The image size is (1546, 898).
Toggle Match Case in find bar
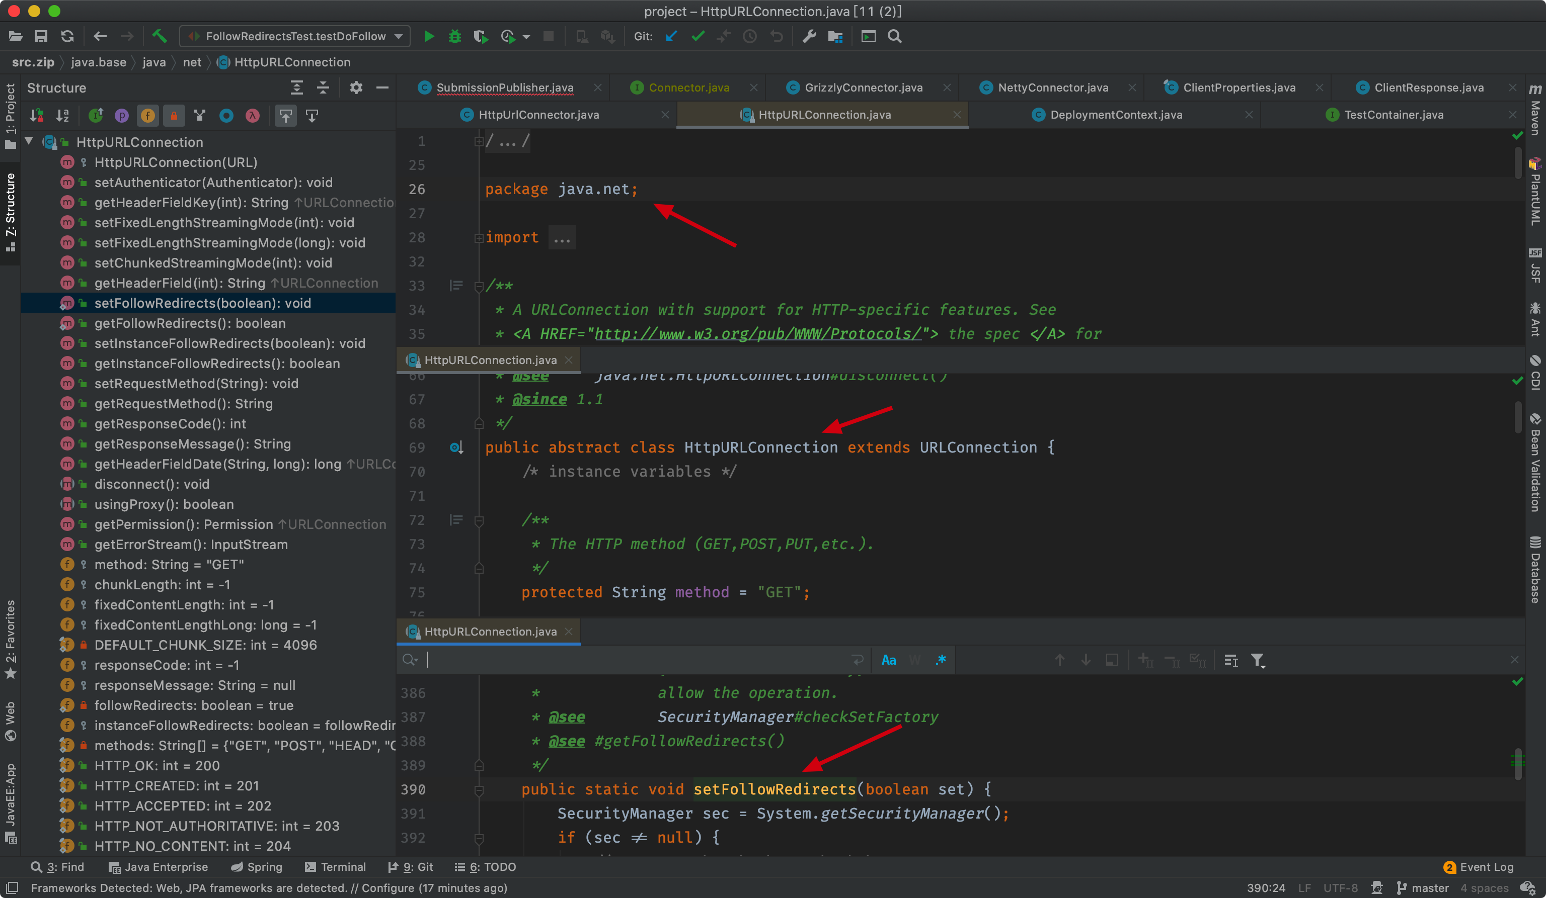[x=888, y=660]
